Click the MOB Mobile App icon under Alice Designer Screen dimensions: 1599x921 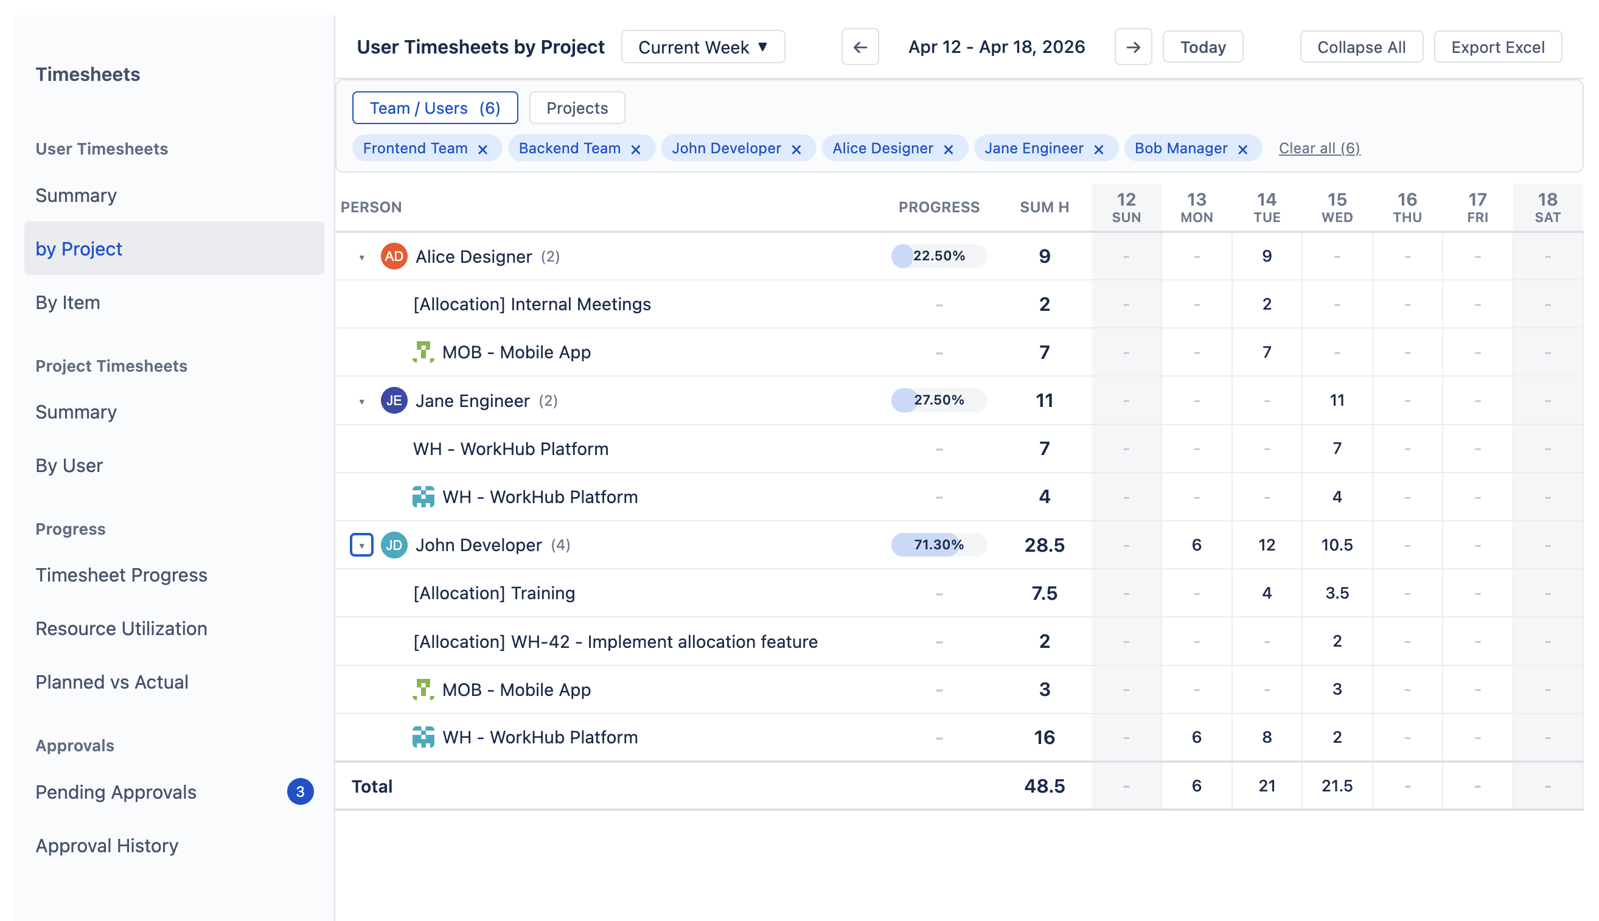tap(423, 352)
